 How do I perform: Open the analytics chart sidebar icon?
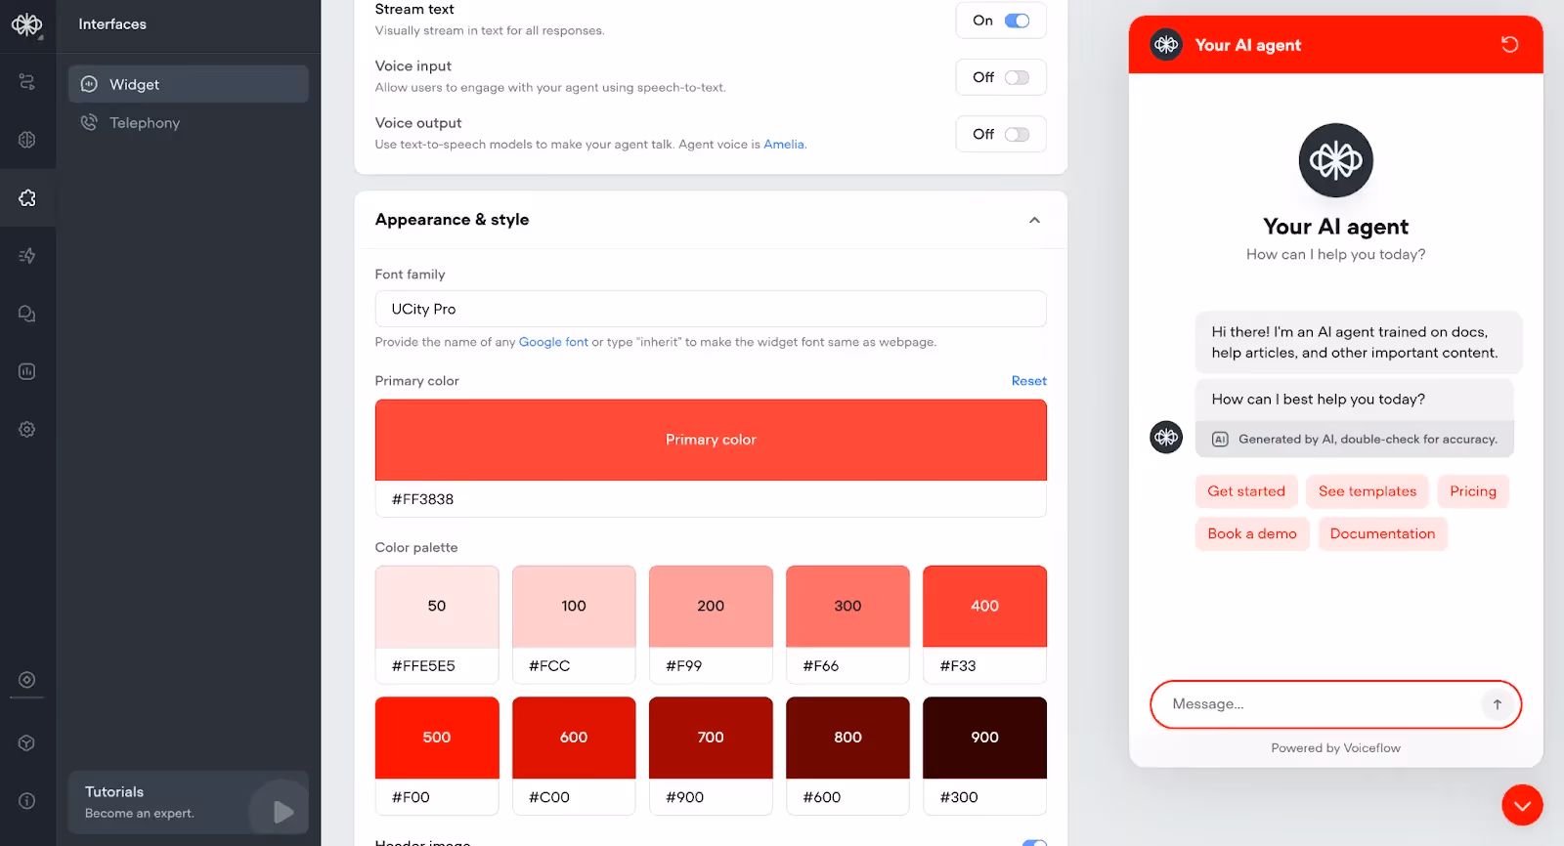[x=27, y=371]
